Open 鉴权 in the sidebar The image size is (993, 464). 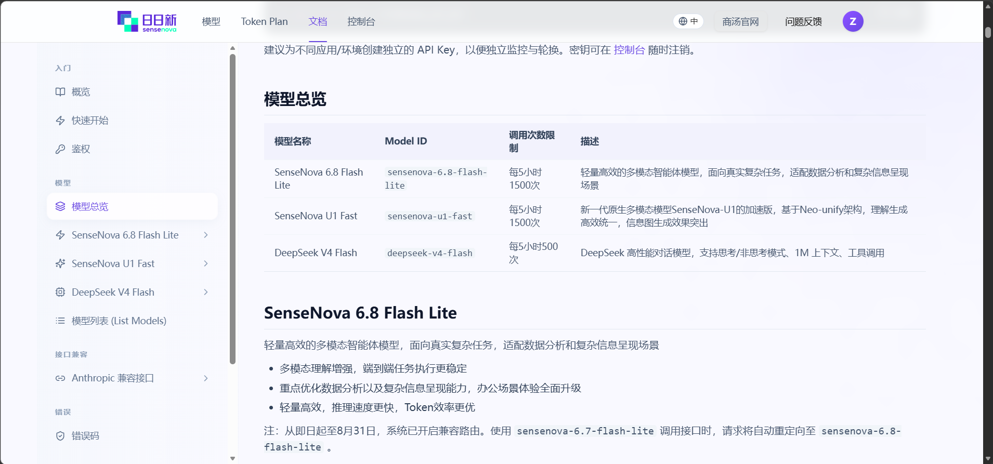(132, 149)
